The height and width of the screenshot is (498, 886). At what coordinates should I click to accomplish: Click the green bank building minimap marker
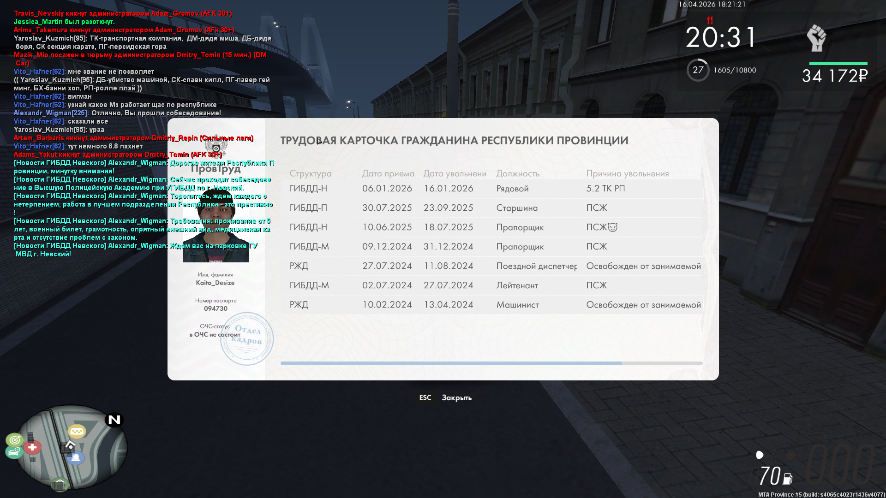coord(60,485)
